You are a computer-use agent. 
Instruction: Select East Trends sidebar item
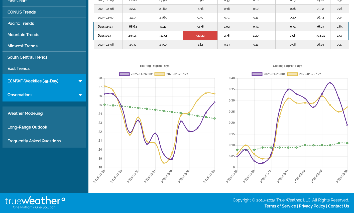19,68
